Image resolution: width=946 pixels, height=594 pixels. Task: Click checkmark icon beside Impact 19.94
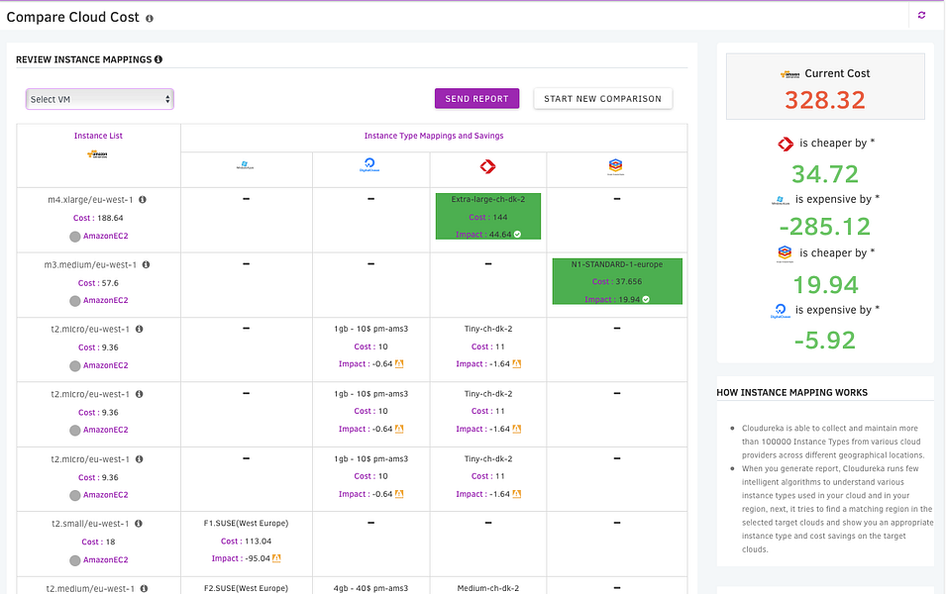point(646,299)
